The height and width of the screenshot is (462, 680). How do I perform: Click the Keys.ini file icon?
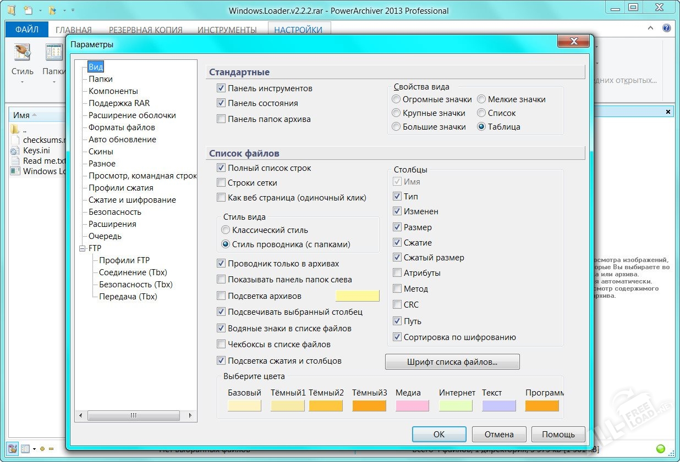point(15,151)
